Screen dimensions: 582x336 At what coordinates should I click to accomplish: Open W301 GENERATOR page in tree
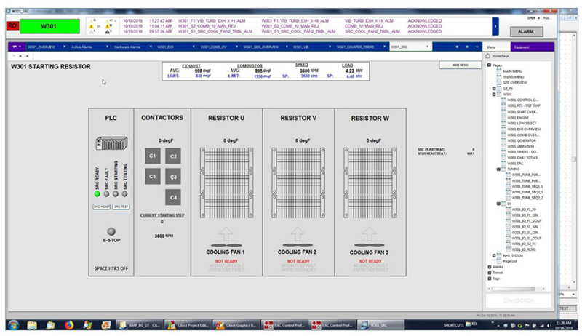[x=521, y=140]
